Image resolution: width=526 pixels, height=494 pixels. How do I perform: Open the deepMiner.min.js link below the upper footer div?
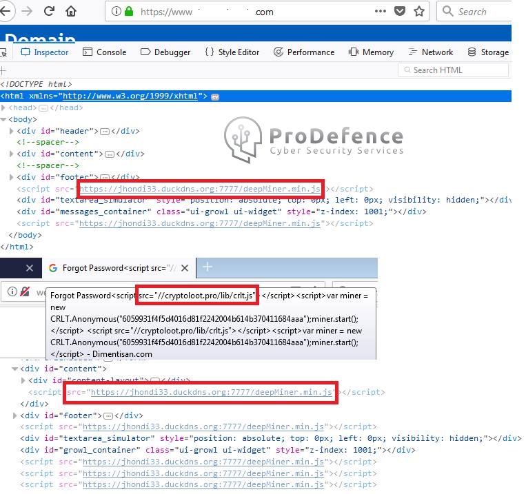200,189
